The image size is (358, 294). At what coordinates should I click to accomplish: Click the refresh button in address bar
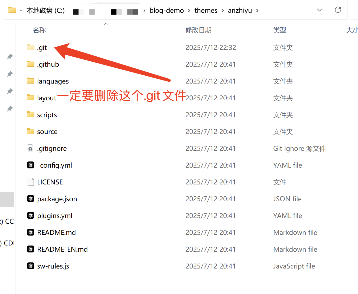coord(338,10)
